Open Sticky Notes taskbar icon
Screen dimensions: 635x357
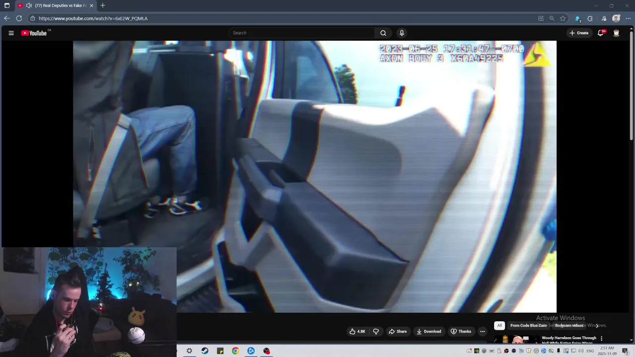coord(220,351)
